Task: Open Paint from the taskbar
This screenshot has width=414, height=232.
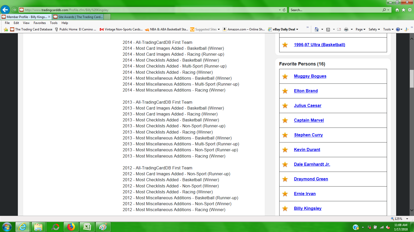Action: click(x=103, y=227)
